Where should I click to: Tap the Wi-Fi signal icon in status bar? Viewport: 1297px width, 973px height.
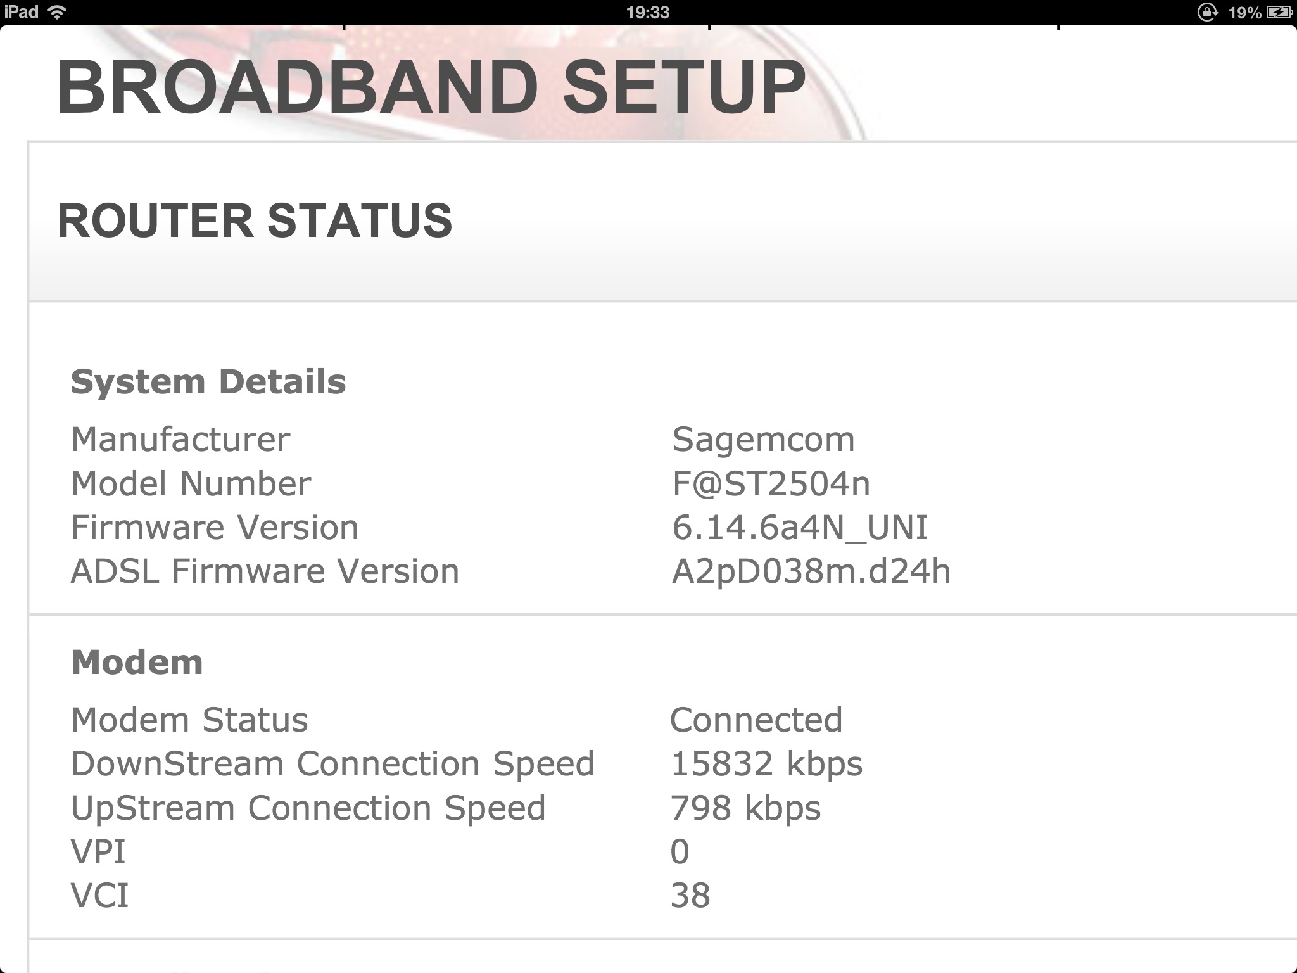[x=58, y=12]
